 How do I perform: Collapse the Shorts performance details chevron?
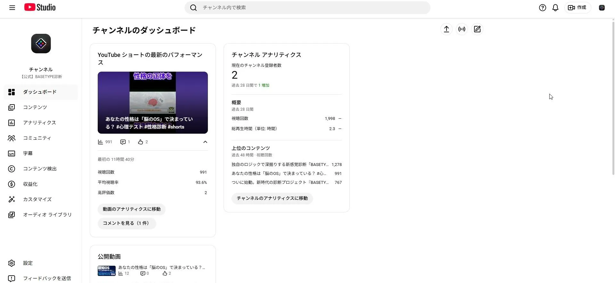tap(205, 142)
